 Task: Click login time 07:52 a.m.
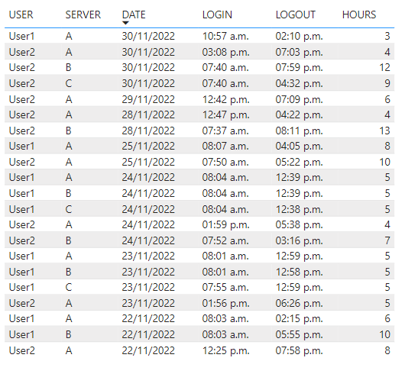click(225, 241)
